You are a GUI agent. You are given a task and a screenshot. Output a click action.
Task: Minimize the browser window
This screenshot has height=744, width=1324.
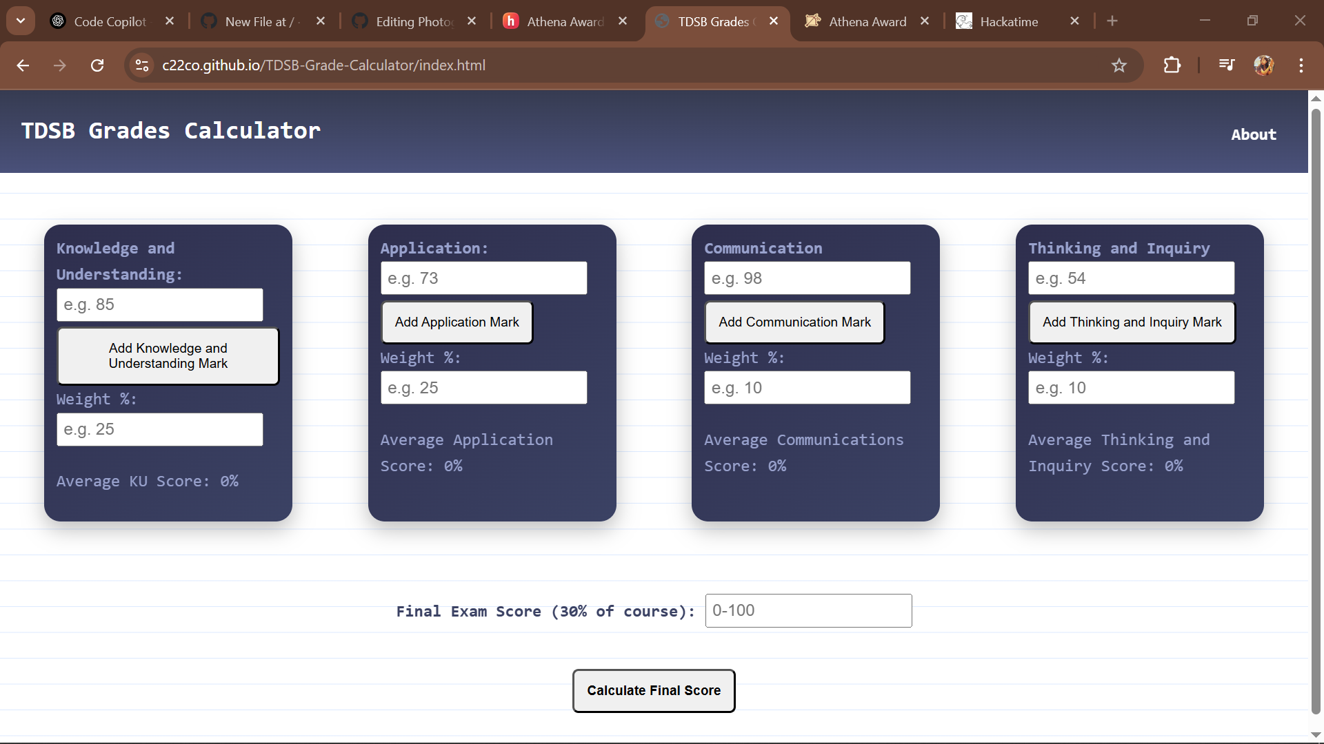click(x=1205, y=21)
